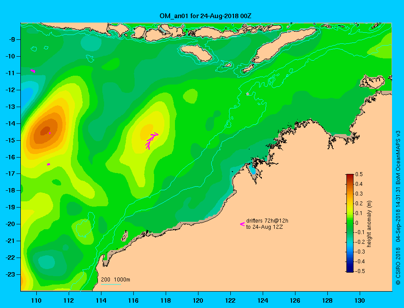Click the legend text "to 24-Aug 12Z"
The height and width of the screenshot is (308, 404).
(264, 227)
